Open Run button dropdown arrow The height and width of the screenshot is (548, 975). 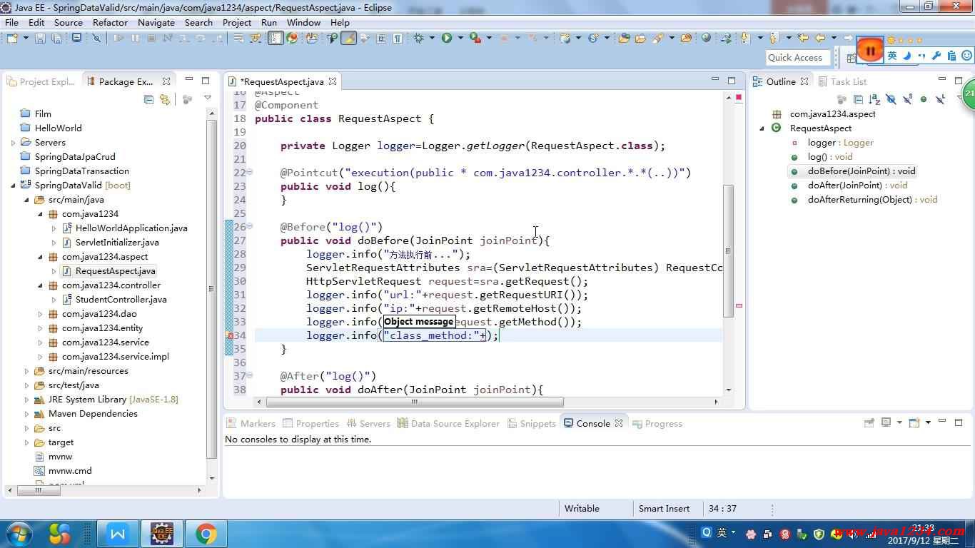[460, 38]
